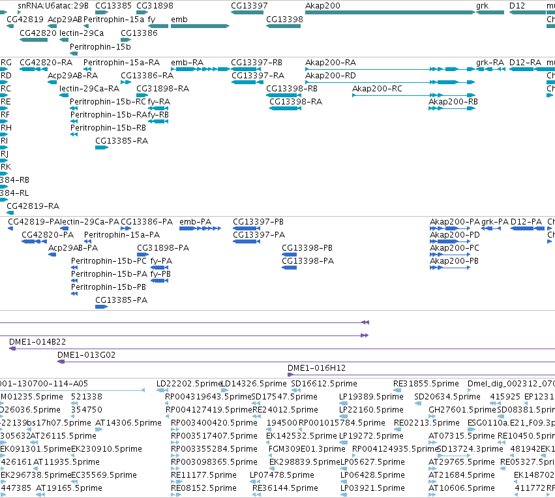Click the LD22202.5prime EST label
Screen dimensions: 555x498
coord(188,384)
